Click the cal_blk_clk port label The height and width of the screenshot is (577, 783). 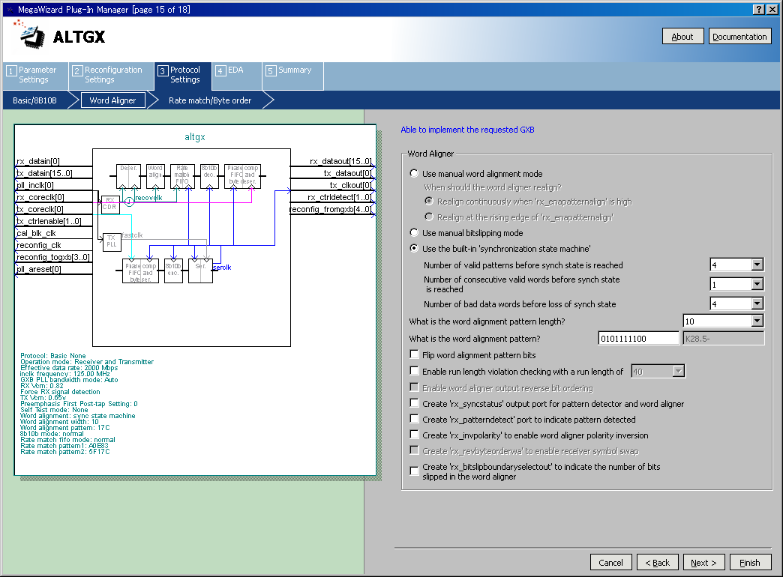[x=37, y=233]
